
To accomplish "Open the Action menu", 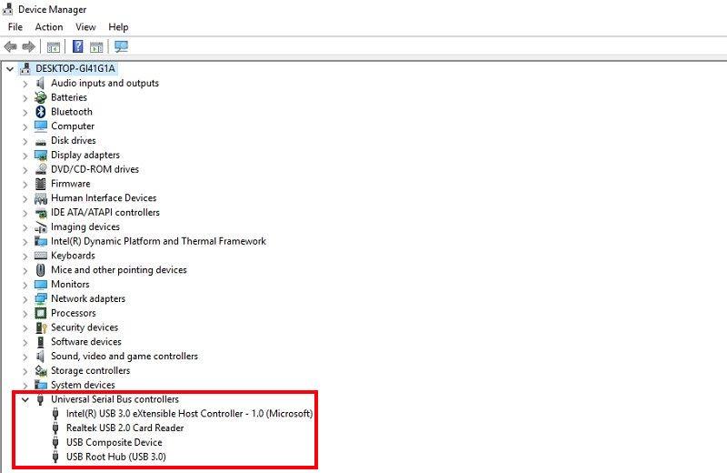I will click(49, 27).
